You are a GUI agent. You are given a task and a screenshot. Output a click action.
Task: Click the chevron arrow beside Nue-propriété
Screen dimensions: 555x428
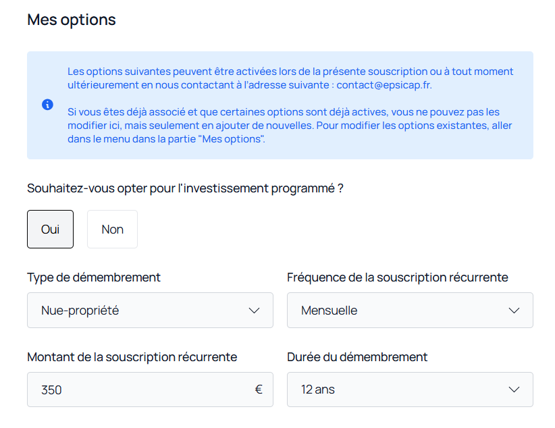tap(255, 311)
